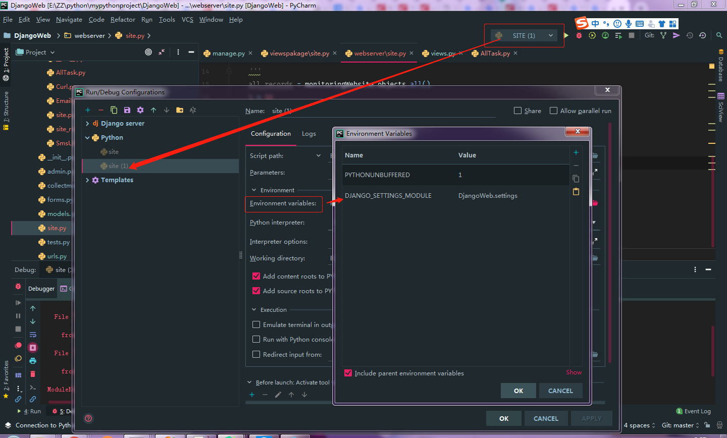Image resolution: width=727 pixels, height=438 pixels.
Task: Click View Breakpoints red circles icon in Debug panel
Action: tap(18, 345)
